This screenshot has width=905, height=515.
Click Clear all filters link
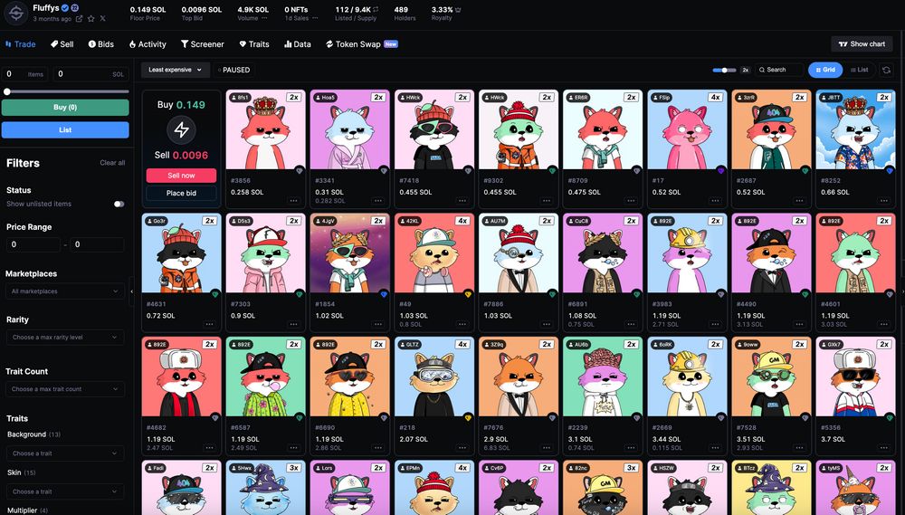(112, 163)
